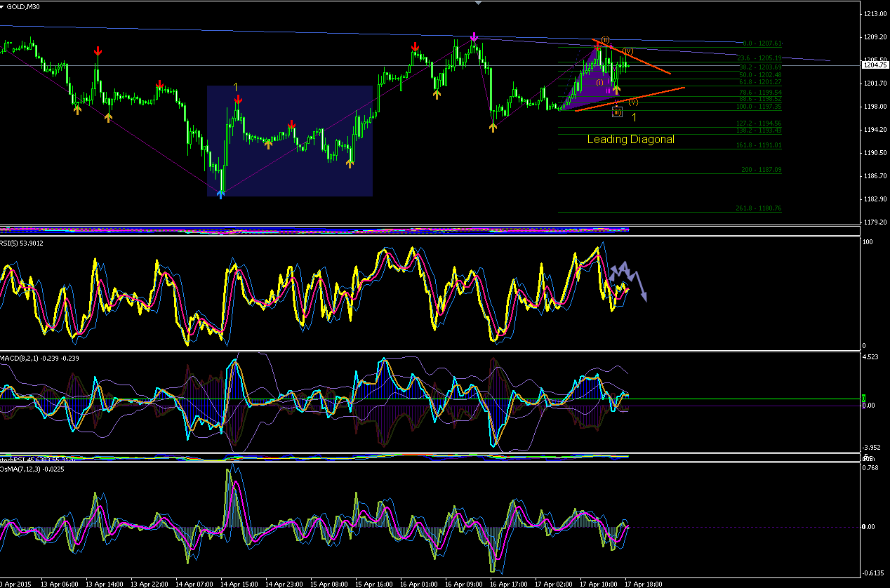Click the MACD scale value 4.523
Image resolution: width=890 pixels, height=588 pixels.
pos(871,356)
